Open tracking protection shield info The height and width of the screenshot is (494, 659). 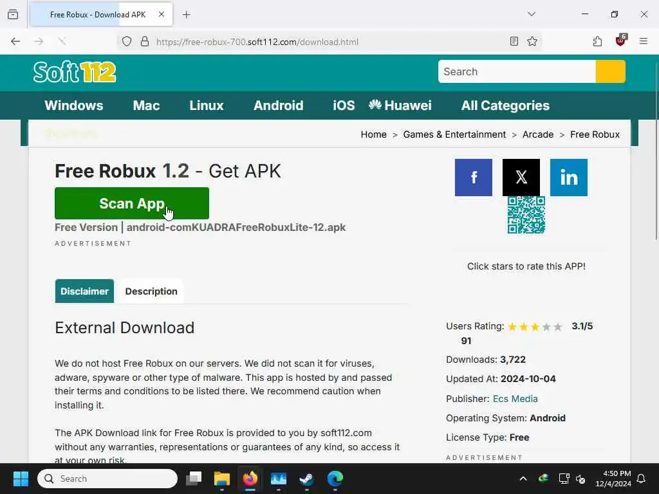(x=127, y=42)
